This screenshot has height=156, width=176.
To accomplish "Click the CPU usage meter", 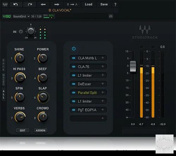I will coord(49,16).
